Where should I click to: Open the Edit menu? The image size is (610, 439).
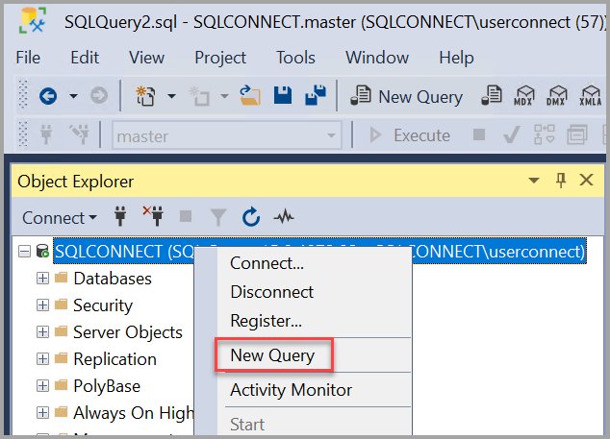click(x=85, y=58)
